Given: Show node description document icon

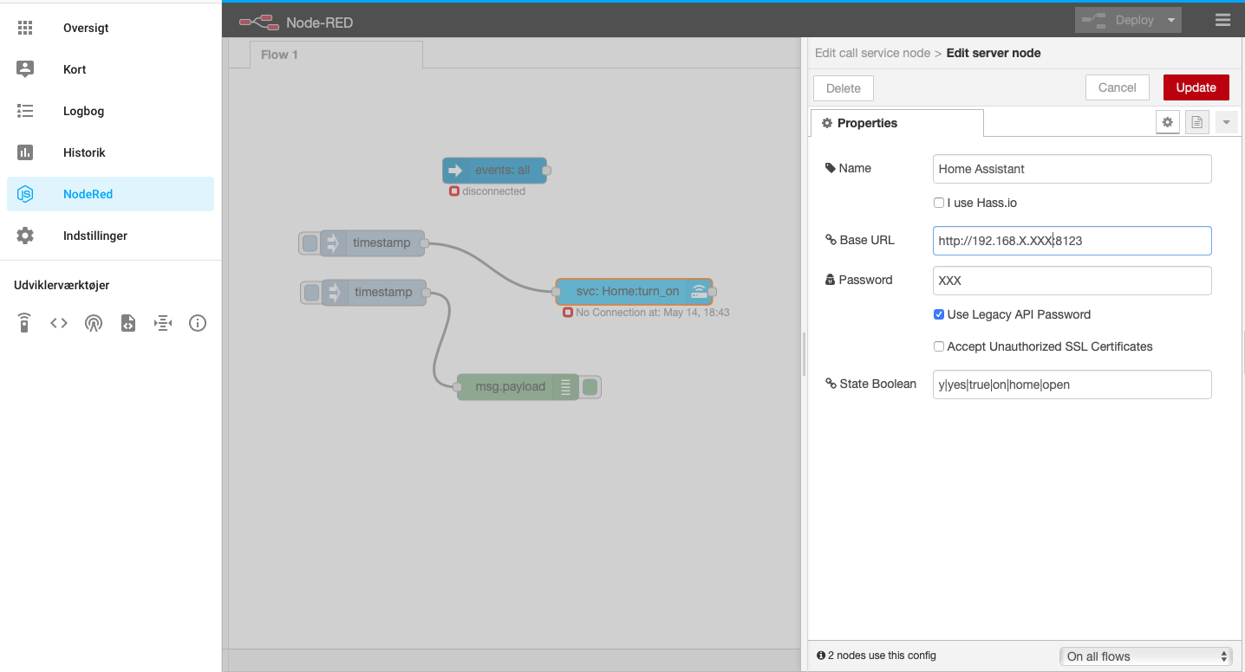Looking at the screenshot, I should 1197,123.
